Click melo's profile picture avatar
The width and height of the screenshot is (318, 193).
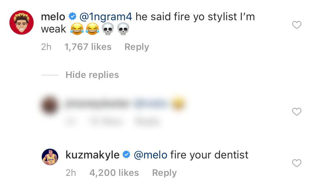point(21,22)
